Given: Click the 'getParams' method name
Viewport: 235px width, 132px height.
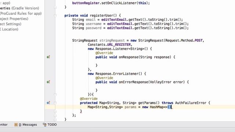Looking at the screenshot, I should (147, 103).
